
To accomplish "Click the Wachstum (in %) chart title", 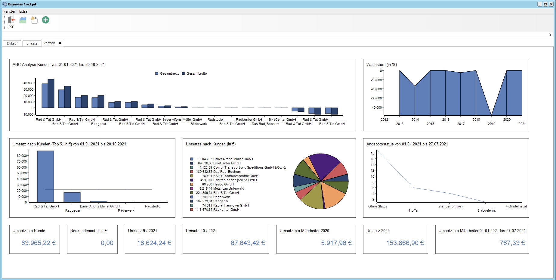I will tap(381, 64).
